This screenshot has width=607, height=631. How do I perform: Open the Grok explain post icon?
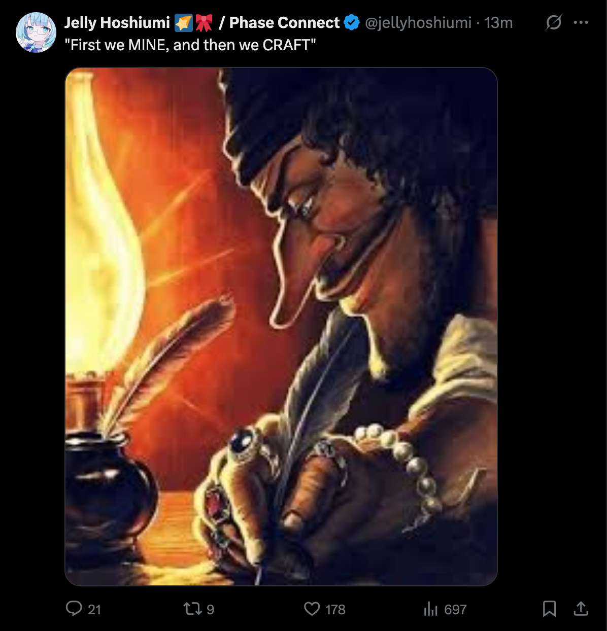tap(553, 23)
